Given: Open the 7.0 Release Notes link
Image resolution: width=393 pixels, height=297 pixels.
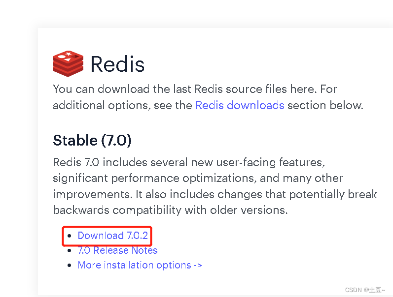Looking at the screenshot, I should coord(117,250).
